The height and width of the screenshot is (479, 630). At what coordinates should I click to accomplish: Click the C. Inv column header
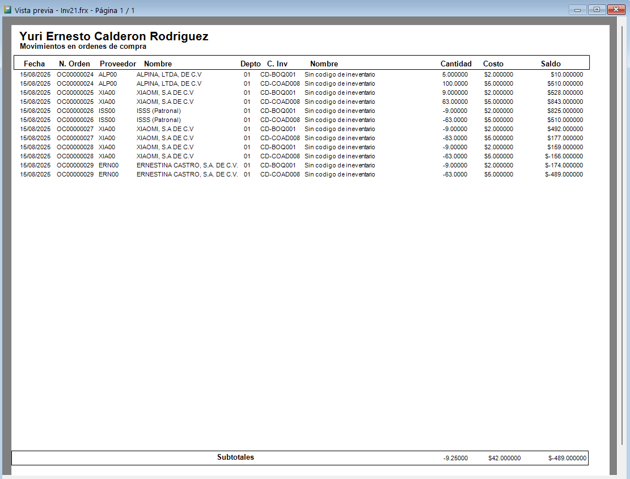[x=277, y=64]
